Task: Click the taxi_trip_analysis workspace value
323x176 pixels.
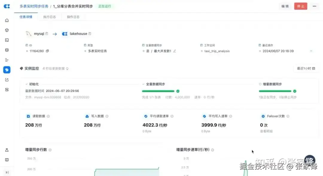Action: pyautogui.click(x=217, y=51)
